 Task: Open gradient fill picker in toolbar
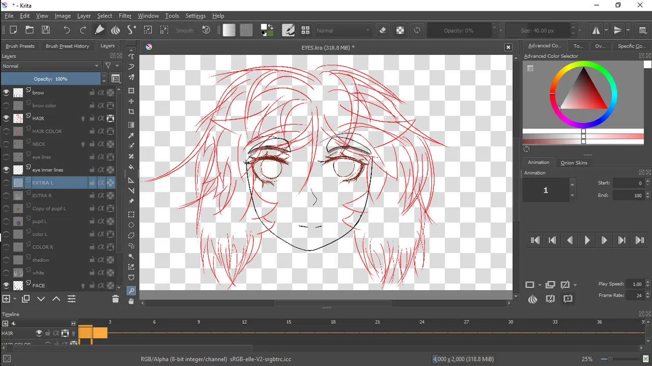229,30
